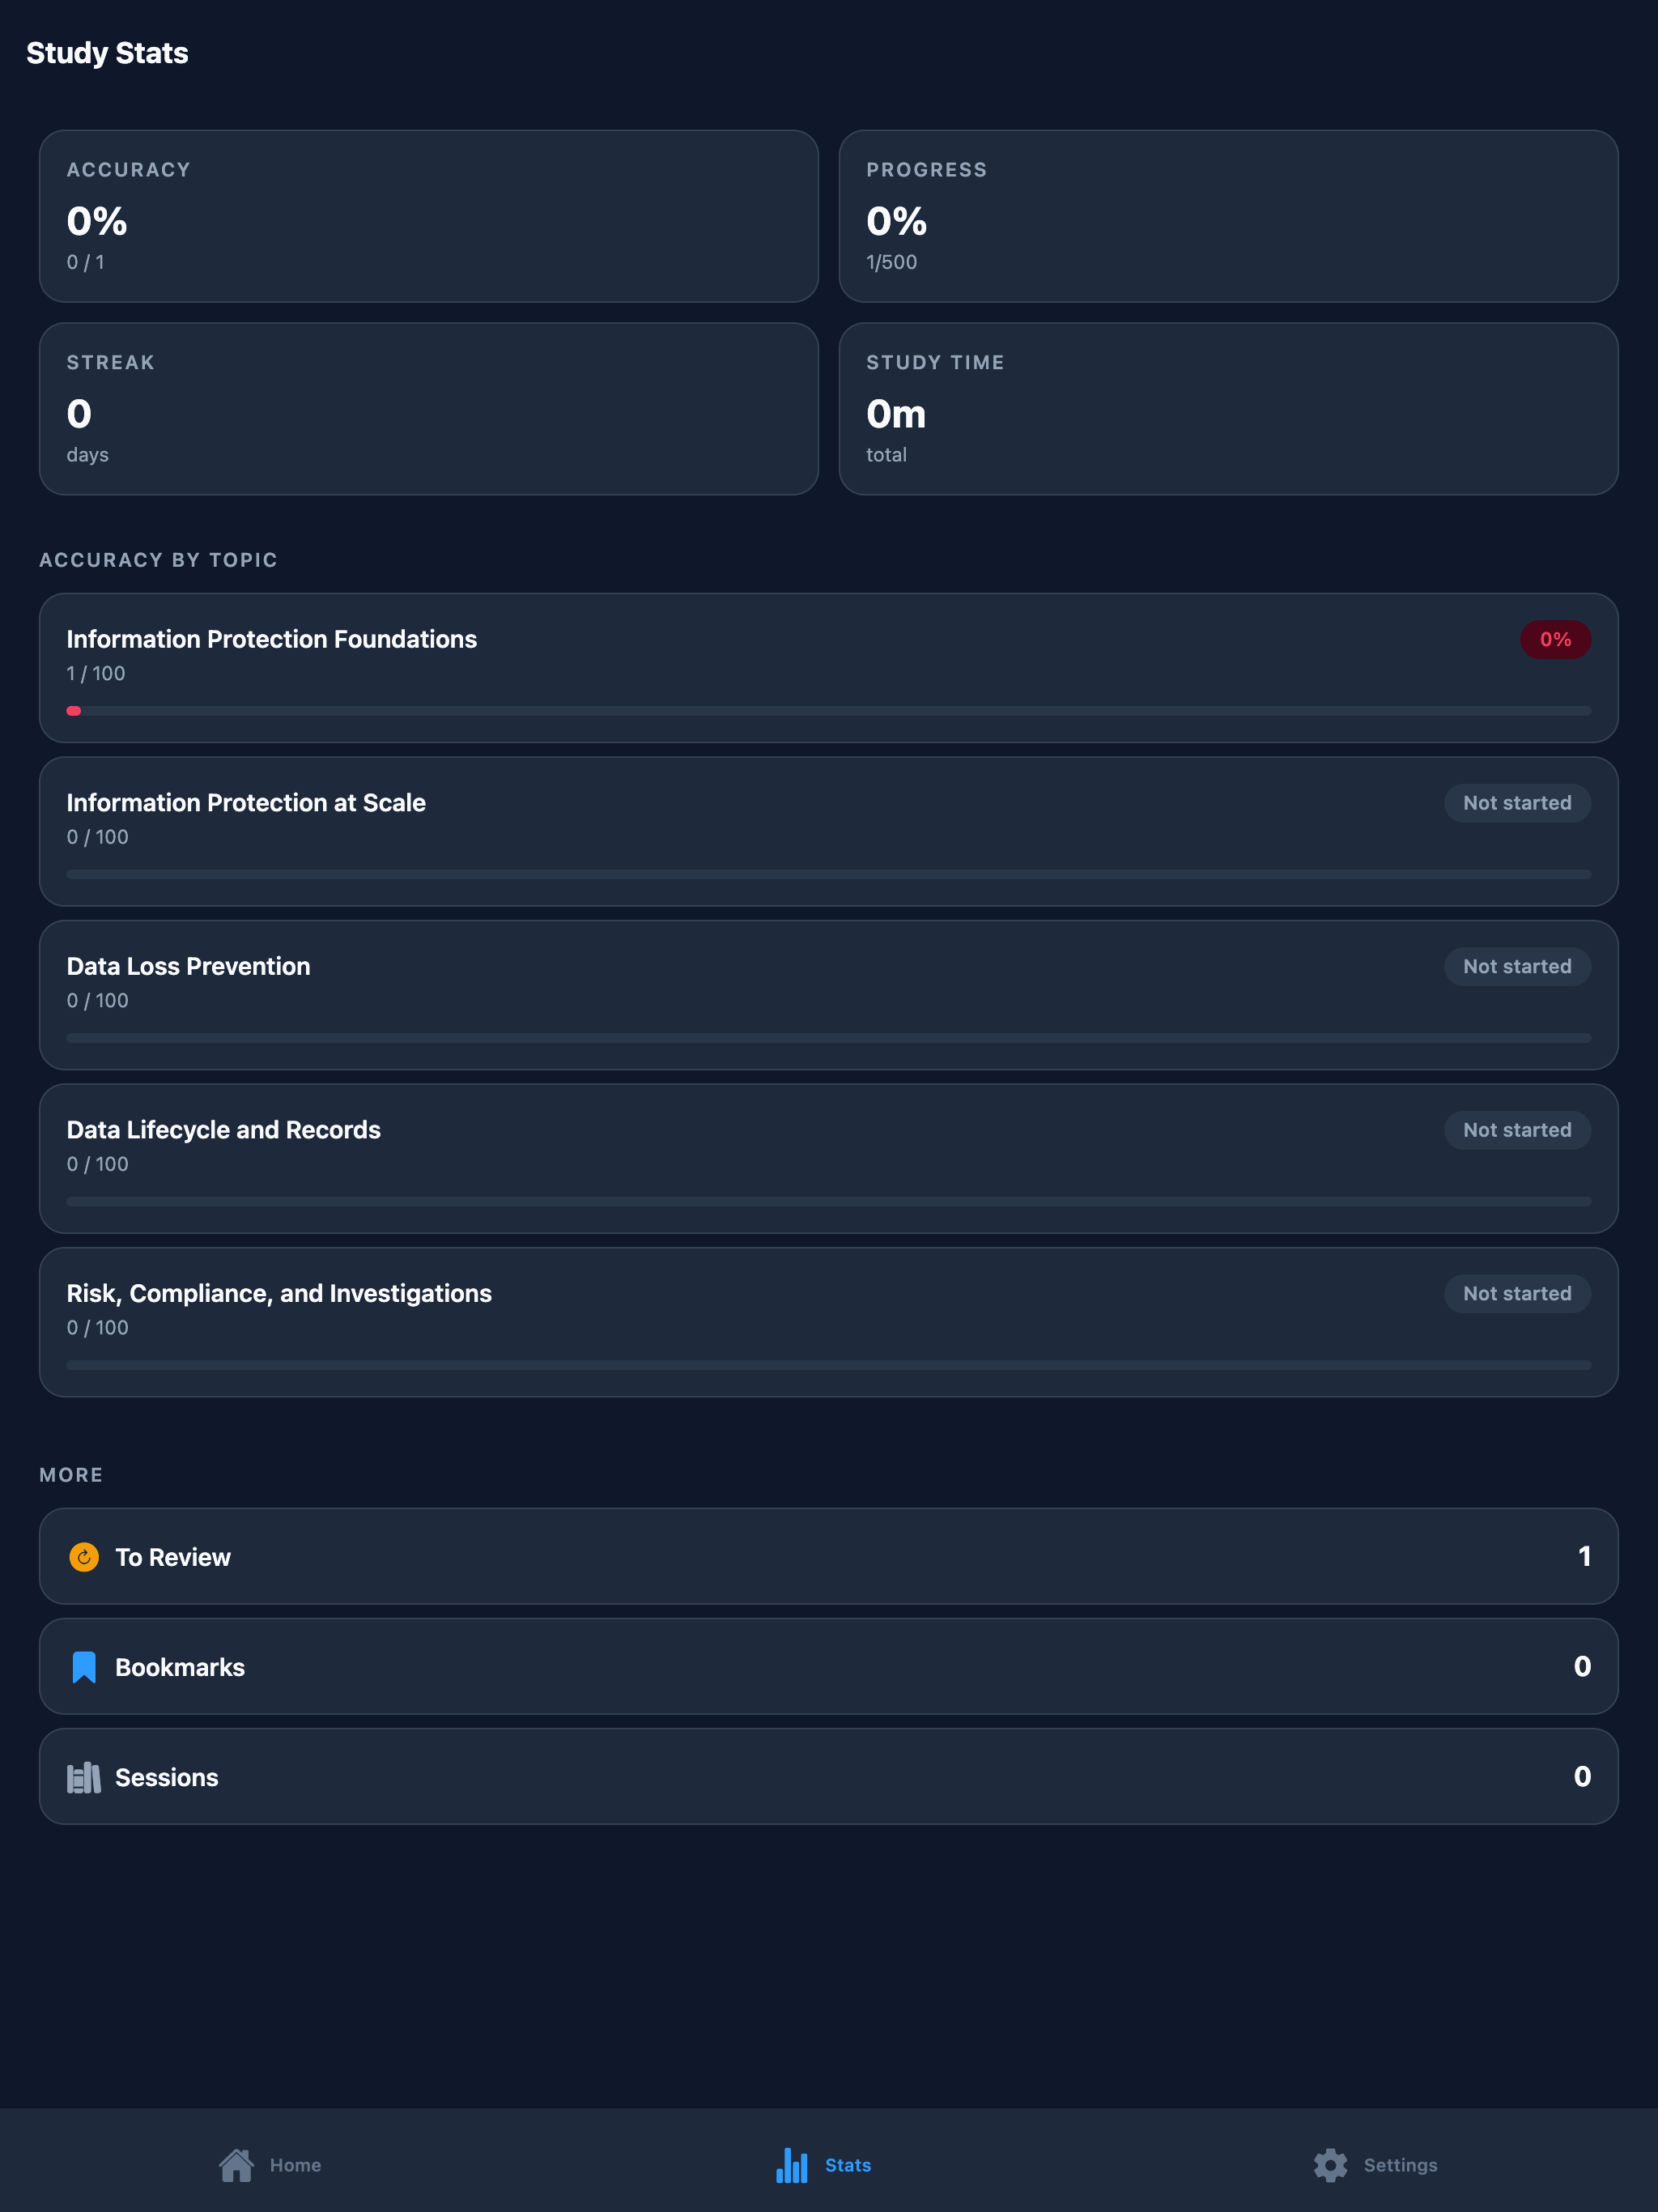Click the blue Bookmarks icon

point(84,1667)
